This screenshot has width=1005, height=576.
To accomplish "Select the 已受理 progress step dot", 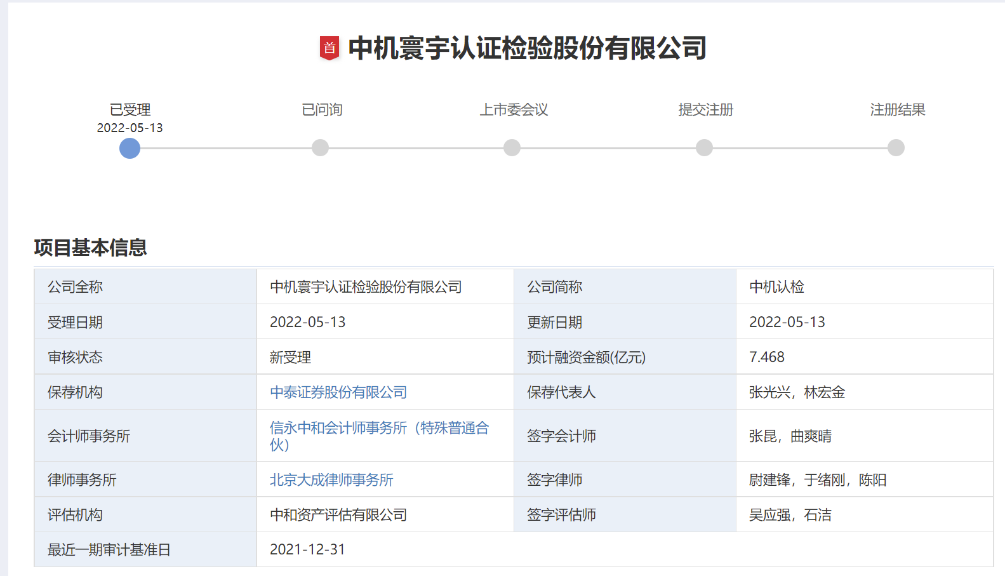I will pos(130,148).
